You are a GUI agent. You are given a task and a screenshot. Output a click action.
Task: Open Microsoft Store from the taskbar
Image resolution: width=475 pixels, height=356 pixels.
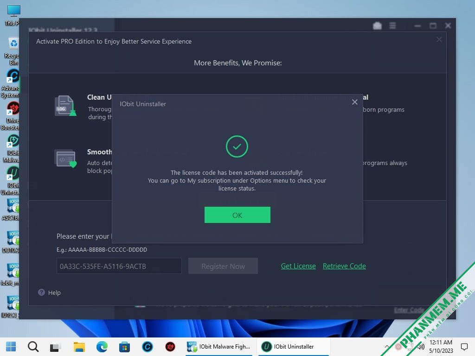point(124,347)
